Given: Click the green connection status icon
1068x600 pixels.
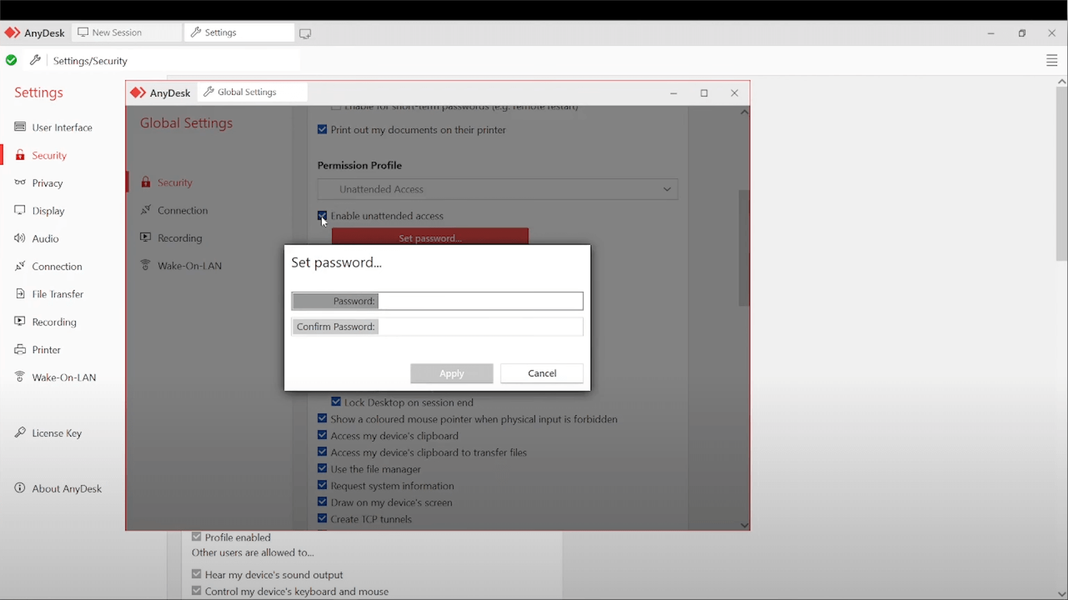Looking at the screenshot, I should (x=11, y=60).
